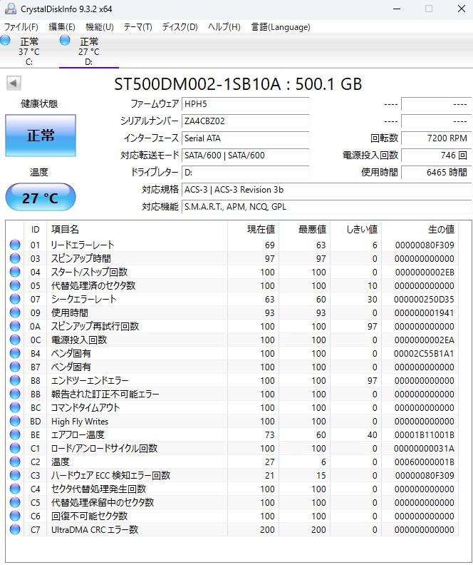Click the previous disk arrow button
The height and width of the screenshot is (565, 473).
[14, 83]
